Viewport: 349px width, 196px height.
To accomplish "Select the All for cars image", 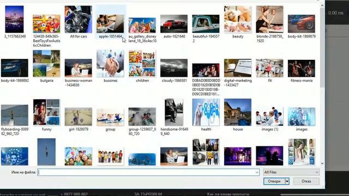I will coord(79,20).
